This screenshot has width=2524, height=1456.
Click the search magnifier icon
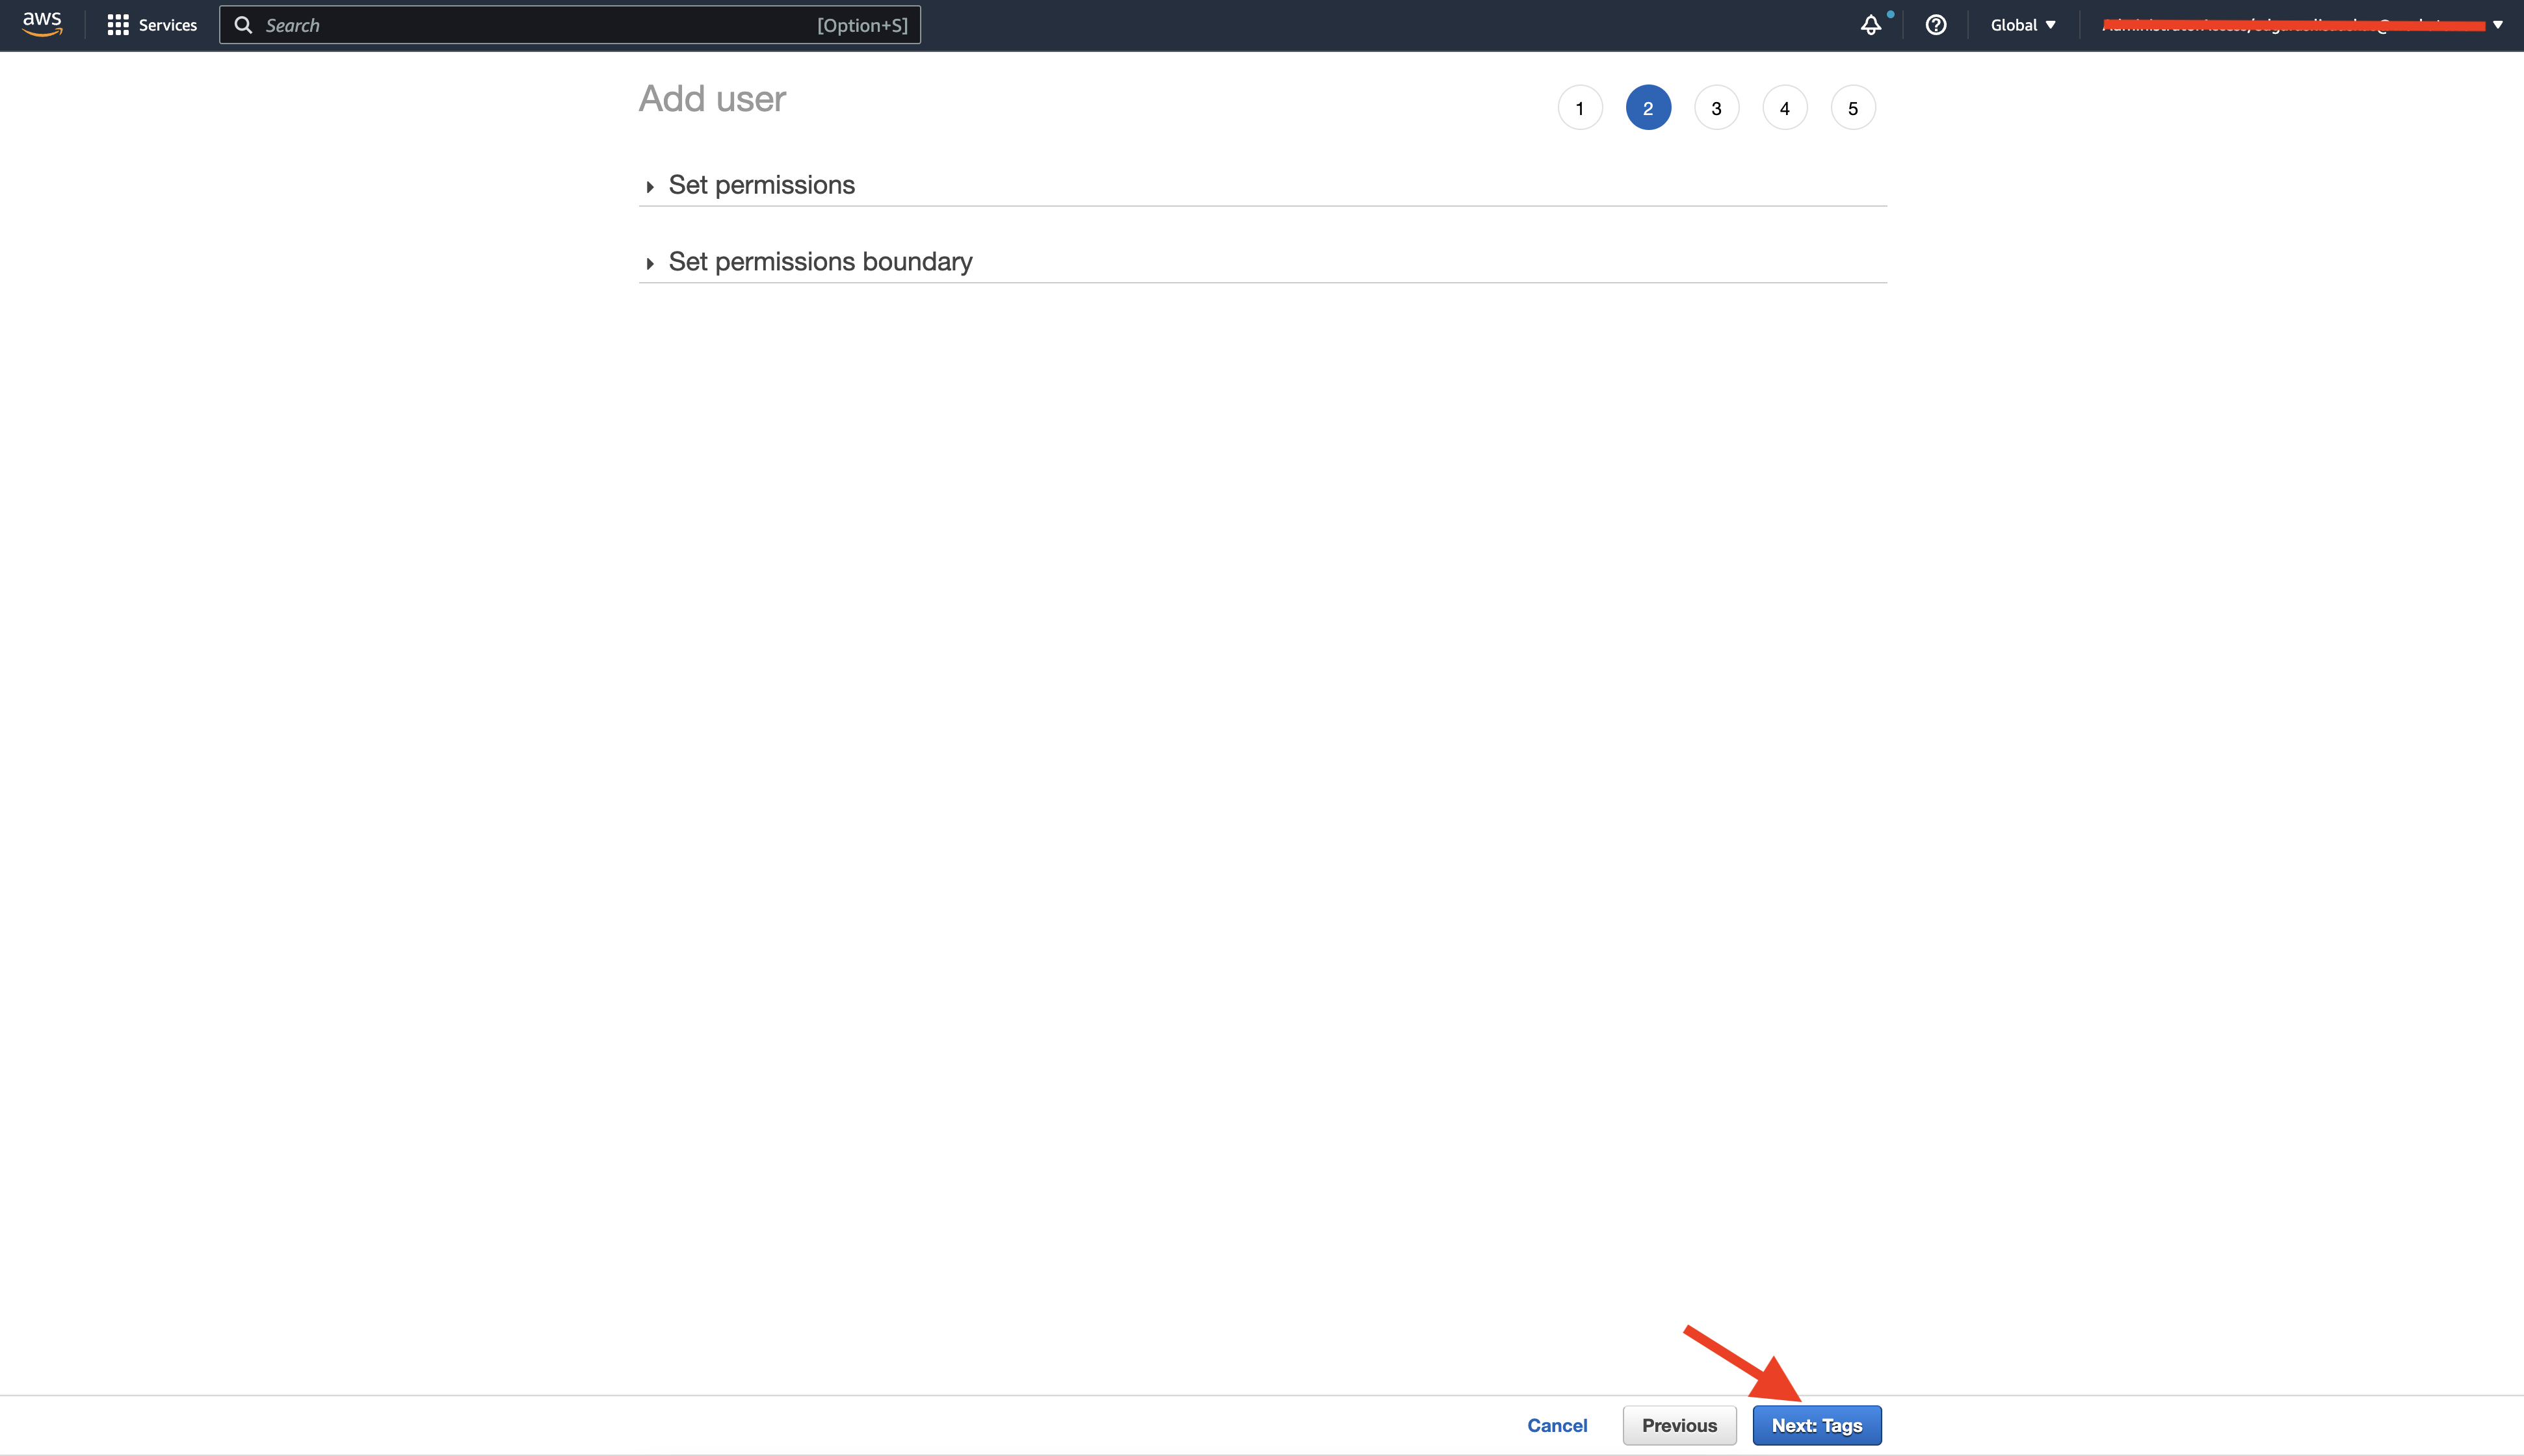(x=243, y=24)
